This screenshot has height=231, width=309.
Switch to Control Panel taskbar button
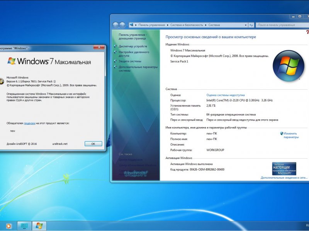[24, 226]
